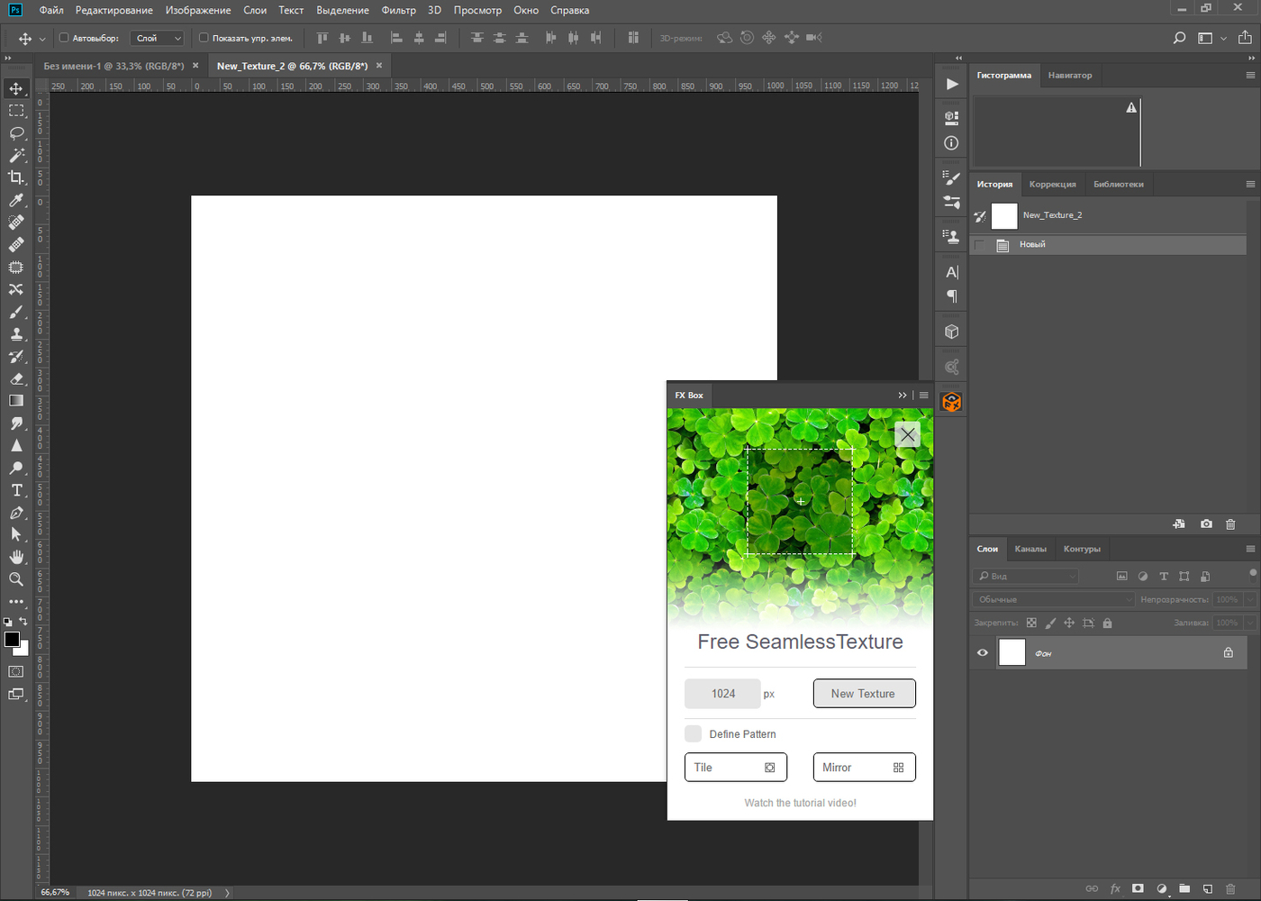
Task: Switch to the Коррекция tab
Action: tap(1053, 185)
